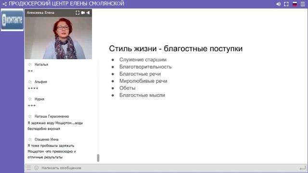Mute the webinar sound with the speaker icon
This screenshot has height=173, width=308.
[x=278, y=4]
